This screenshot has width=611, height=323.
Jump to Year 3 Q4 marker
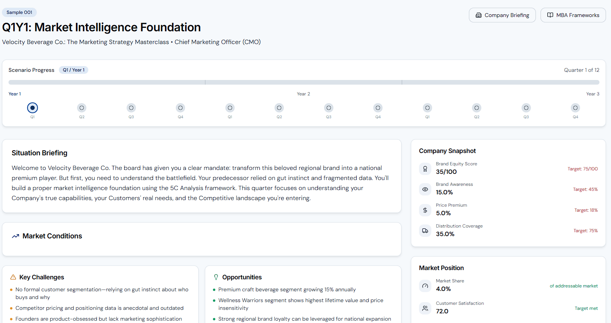pyautogui.click(x=575, y=108)
